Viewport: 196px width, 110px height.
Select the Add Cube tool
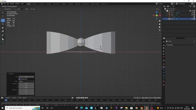3,43
